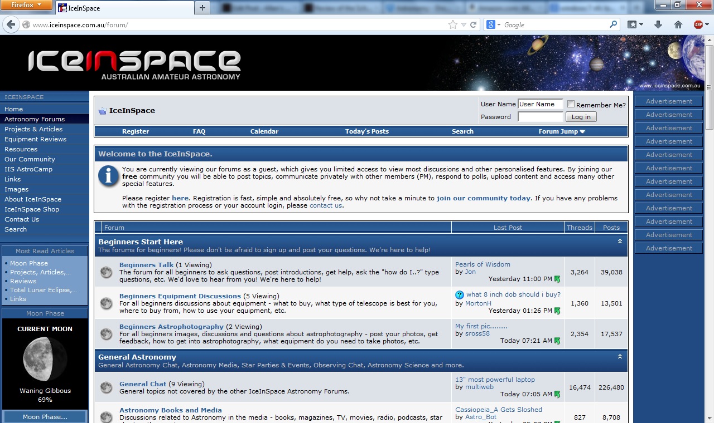Open URL history dropdown arrow in address bar
Image resolution: width=714 pixels, height=423 pixels.
coord(464,24)
